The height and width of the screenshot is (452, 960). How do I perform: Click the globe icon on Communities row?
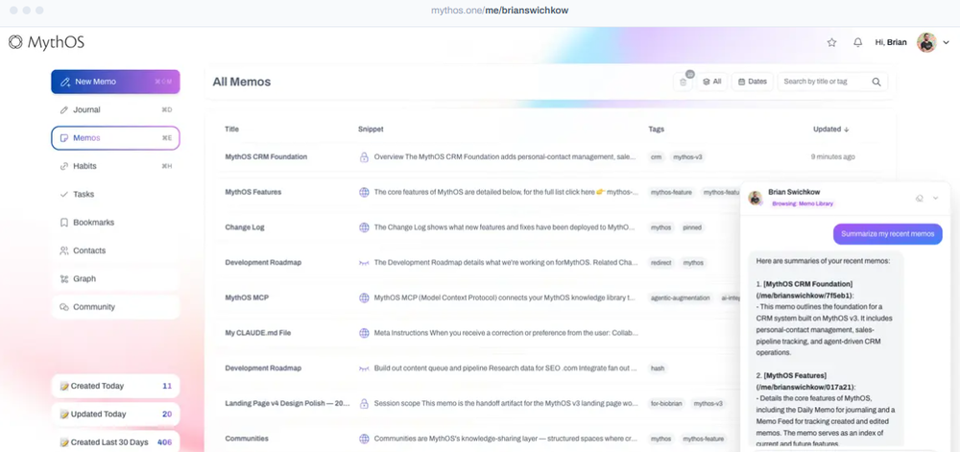point(364,439)
